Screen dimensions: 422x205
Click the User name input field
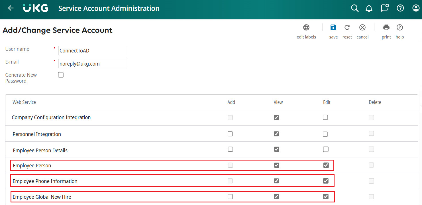coord(92,50)
